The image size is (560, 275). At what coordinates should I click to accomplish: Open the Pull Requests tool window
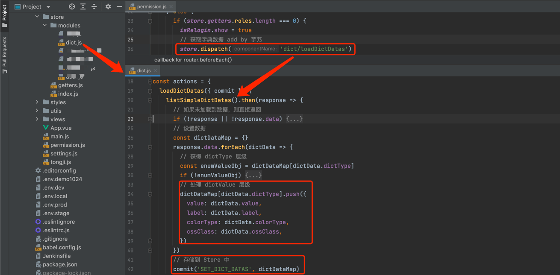(x=5, y=55)
